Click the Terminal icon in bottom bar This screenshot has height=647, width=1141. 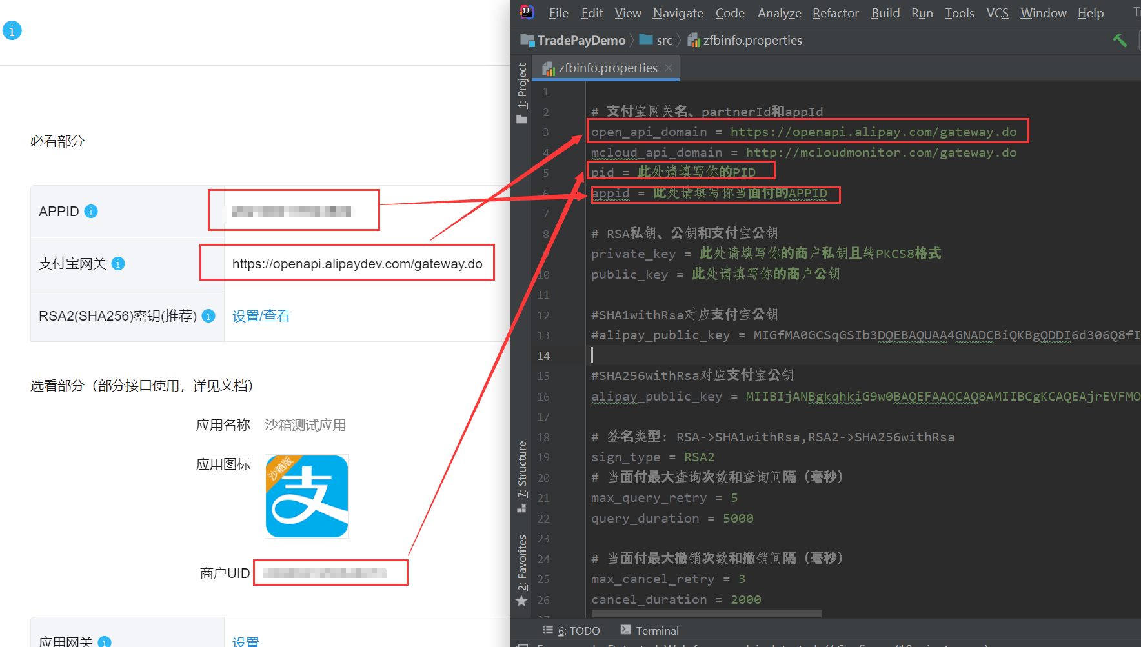[x=625, y=630]
